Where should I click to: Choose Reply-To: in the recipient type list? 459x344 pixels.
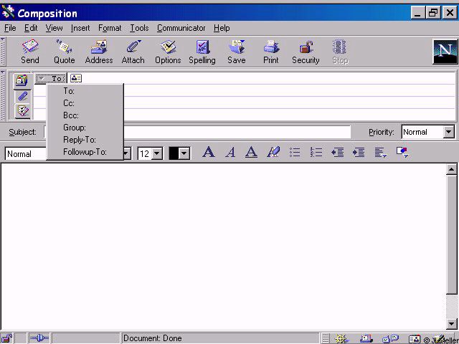[x=85, y=140]
